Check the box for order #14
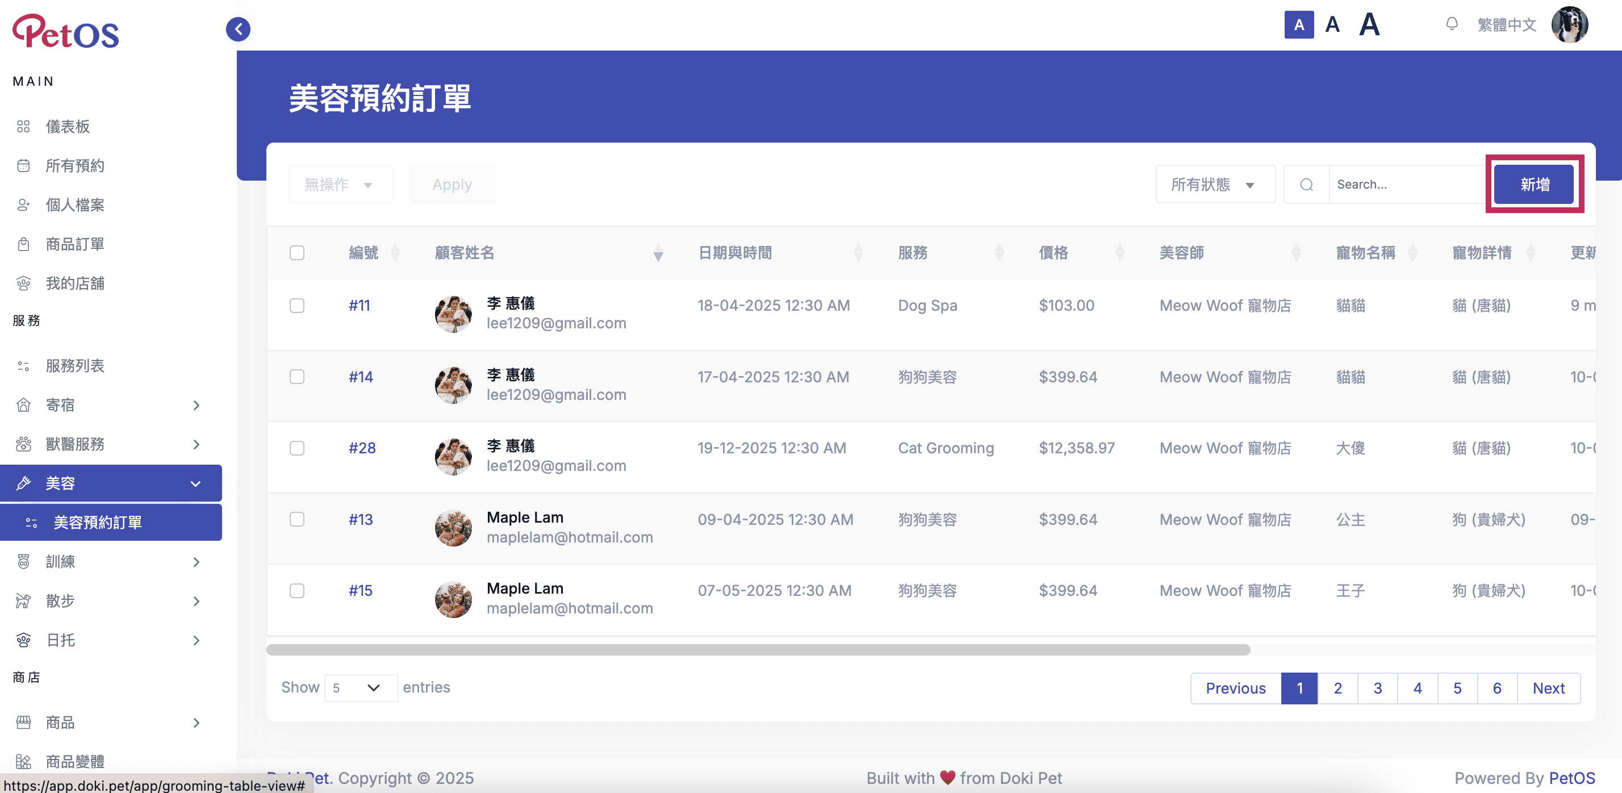1622x793 pixels. click(x=296, y=377)
